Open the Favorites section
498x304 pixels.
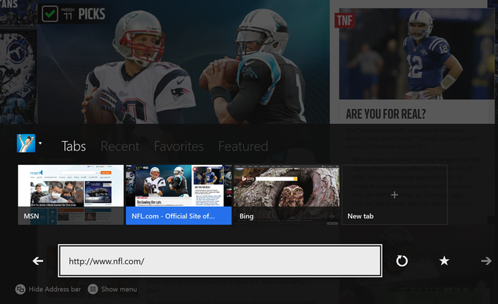point(178,147)
